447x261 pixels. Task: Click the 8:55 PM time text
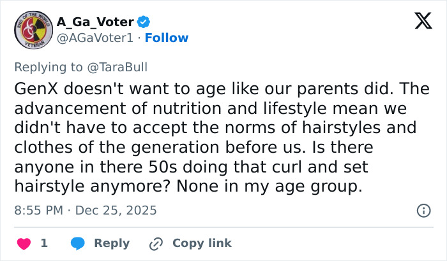click(x=39, y=210)
